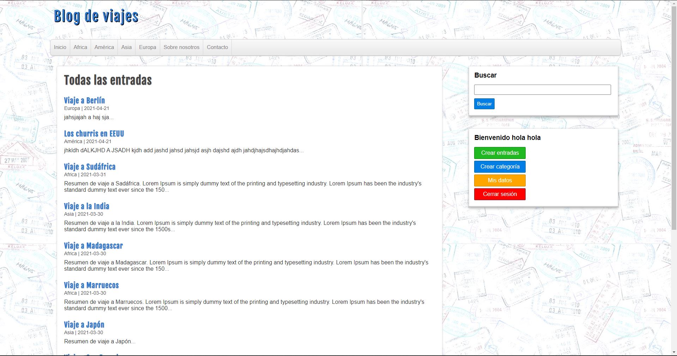
Task: Click the Crear categoría button
Action: 500,166
